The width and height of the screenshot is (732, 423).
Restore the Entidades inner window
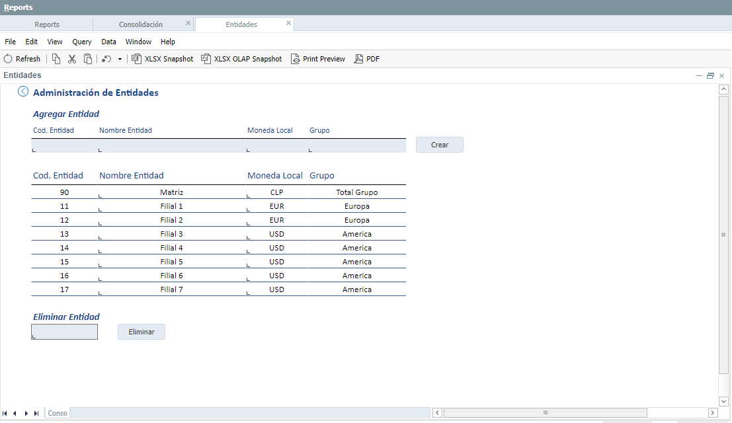pyautogui.click(x=710, y=75)
